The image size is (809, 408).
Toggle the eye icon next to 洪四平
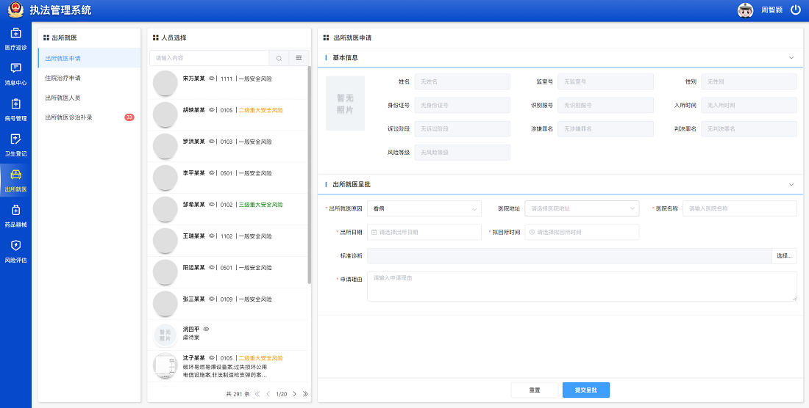coord(206,329)
